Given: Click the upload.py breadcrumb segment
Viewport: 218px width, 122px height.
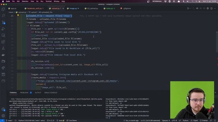Looking at the screenshot, I should coord(21,12).
